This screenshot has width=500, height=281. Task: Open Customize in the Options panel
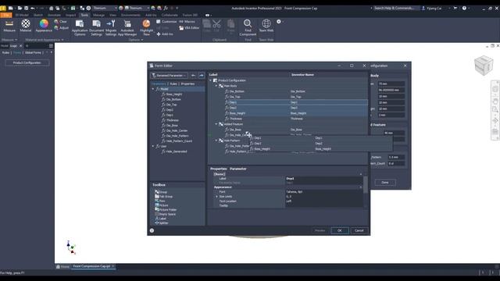(x=166, y=22)
